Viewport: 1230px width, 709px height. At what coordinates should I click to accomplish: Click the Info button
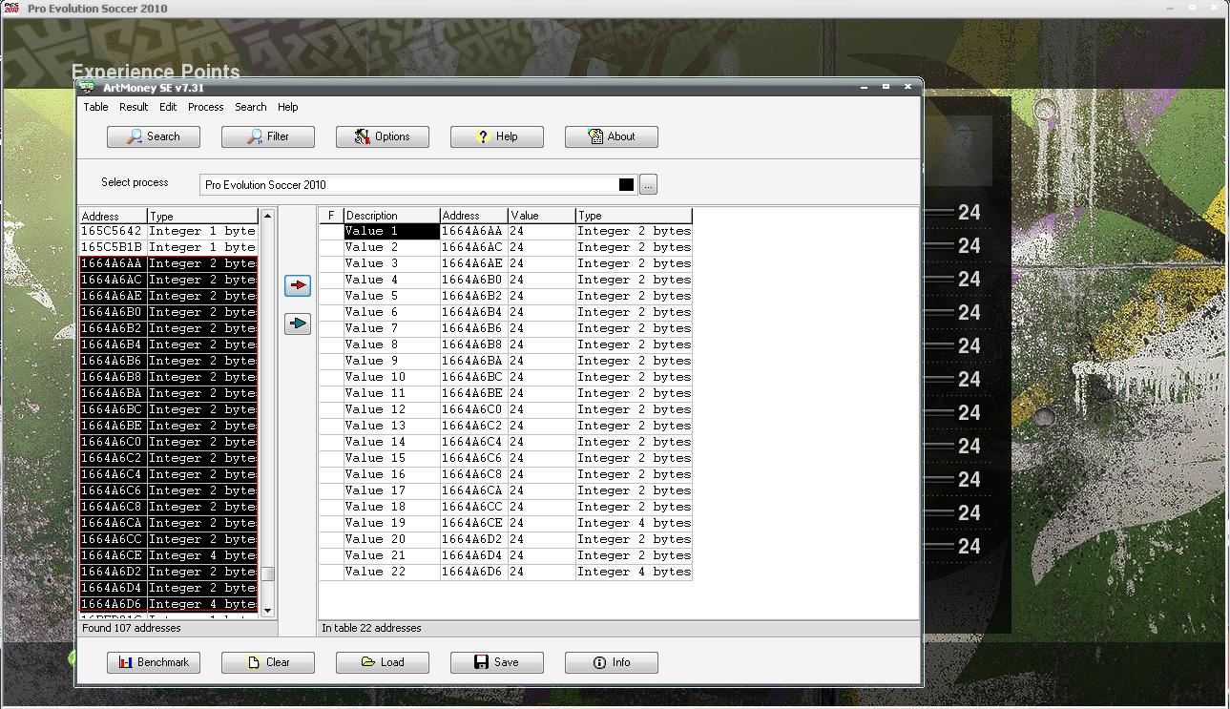(612, 662)
